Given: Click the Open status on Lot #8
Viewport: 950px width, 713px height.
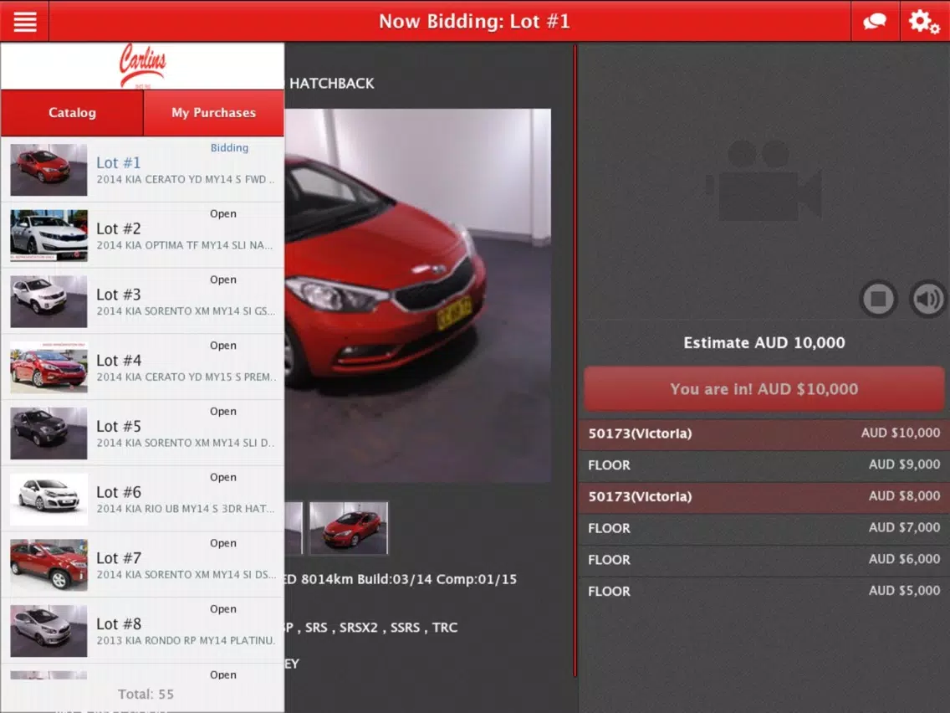Looking at the screenshot, I should [223, 609].
